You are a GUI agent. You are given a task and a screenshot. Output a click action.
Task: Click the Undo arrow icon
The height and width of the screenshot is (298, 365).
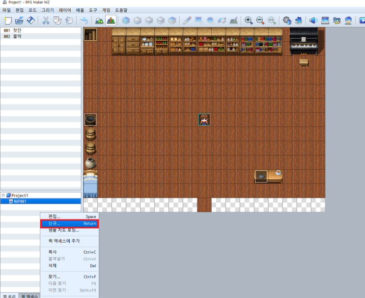pyautogui.click(x=84, y=21)
